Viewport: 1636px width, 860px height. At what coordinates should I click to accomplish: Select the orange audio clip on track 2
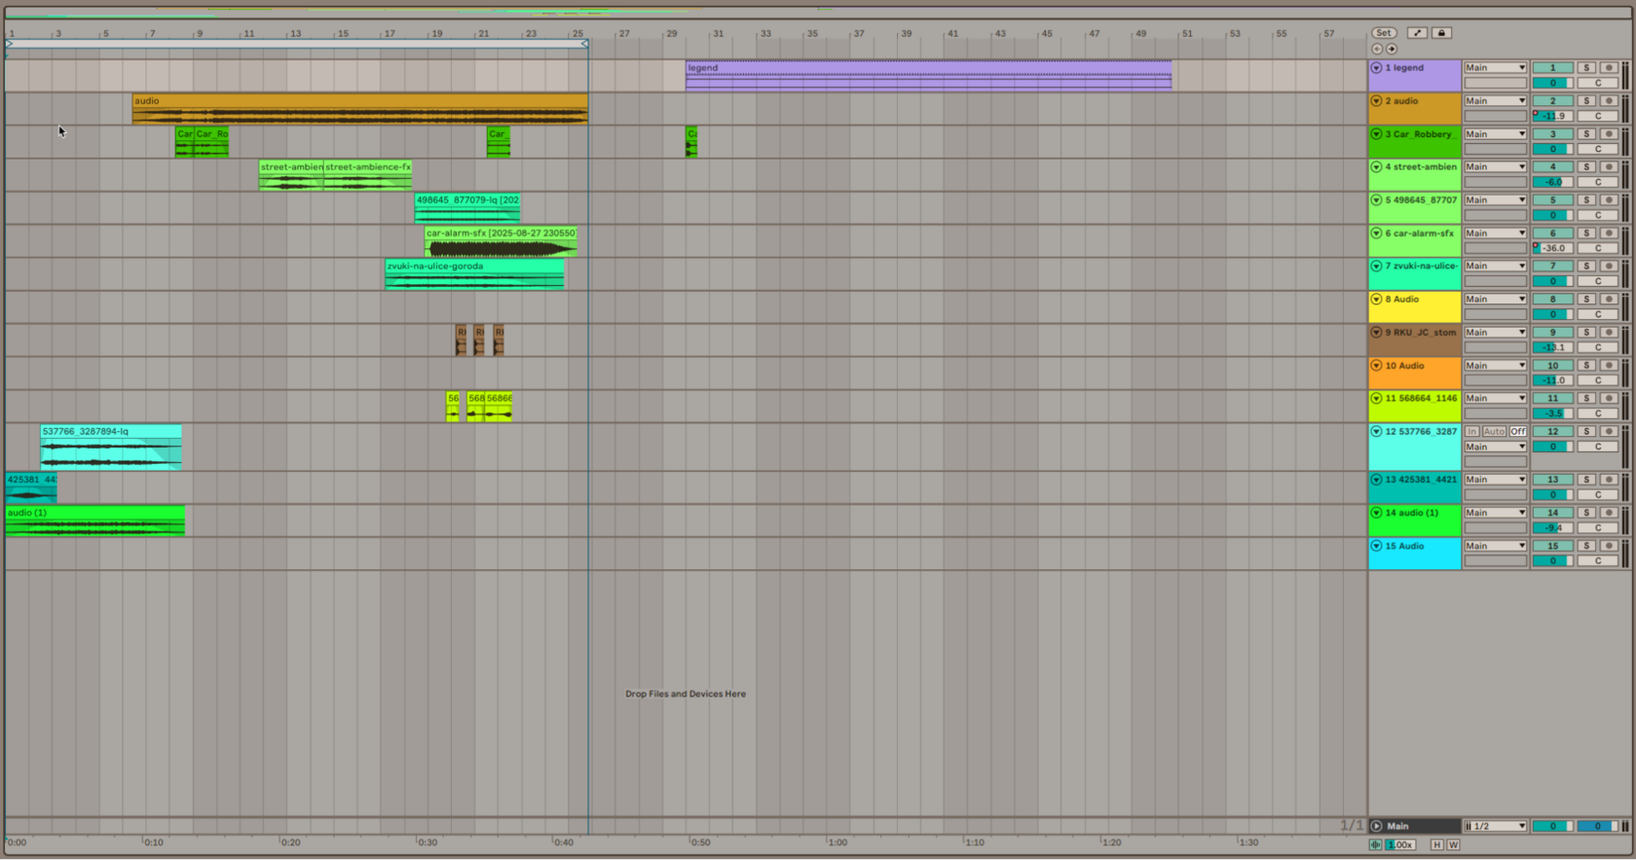359,109
